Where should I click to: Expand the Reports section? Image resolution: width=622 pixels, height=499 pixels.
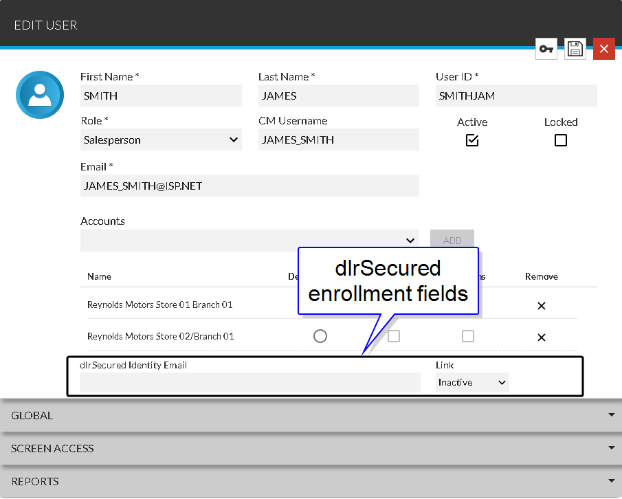[311, 481]
